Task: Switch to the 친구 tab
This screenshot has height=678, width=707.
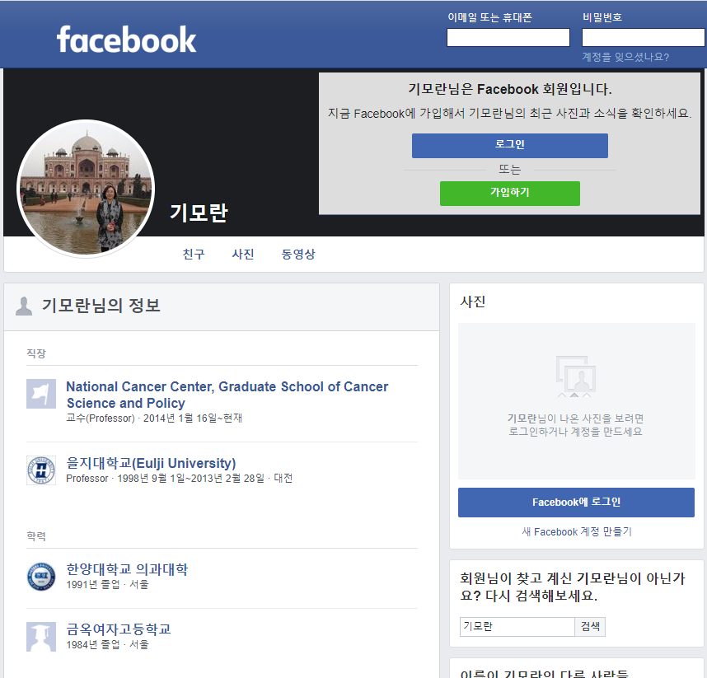Action: [x=194, y=254]
